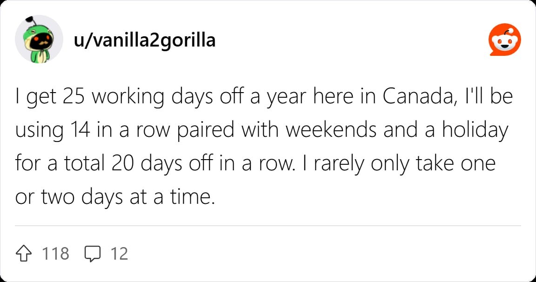Select the 118 upvote count
Screen dimensions: 536x282
(x=55, y=254)
